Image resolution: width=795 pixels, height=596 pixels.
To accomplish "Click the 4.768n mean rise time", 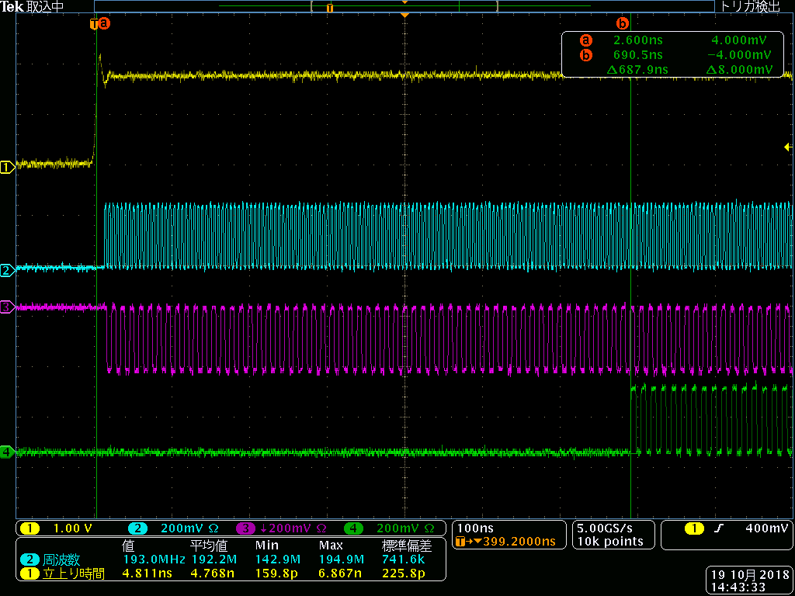I will coord(213,573).
